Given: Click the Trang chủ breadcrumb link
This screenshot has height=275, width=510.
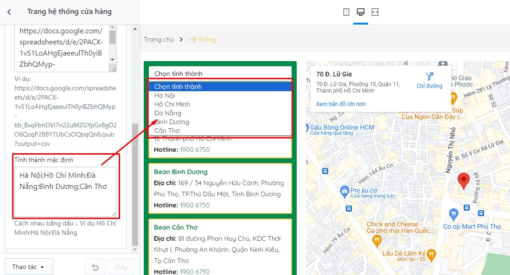Looking at the screenshot, I should [x=159, y=39].
